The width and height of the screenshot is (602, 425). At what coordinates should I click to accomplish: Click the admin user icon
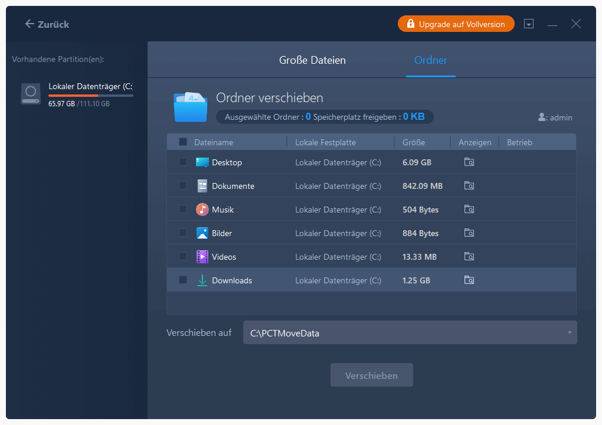point(542,117)
